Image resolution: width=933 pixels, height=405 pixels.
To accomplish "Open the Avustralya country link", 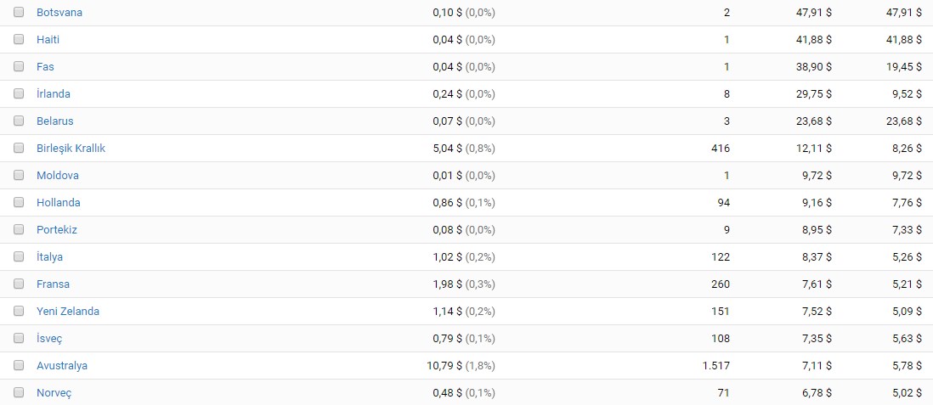I will tap(62, 366).
